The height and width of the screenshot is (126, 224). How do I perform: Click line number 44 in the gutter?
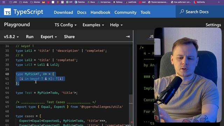point(7,93)
